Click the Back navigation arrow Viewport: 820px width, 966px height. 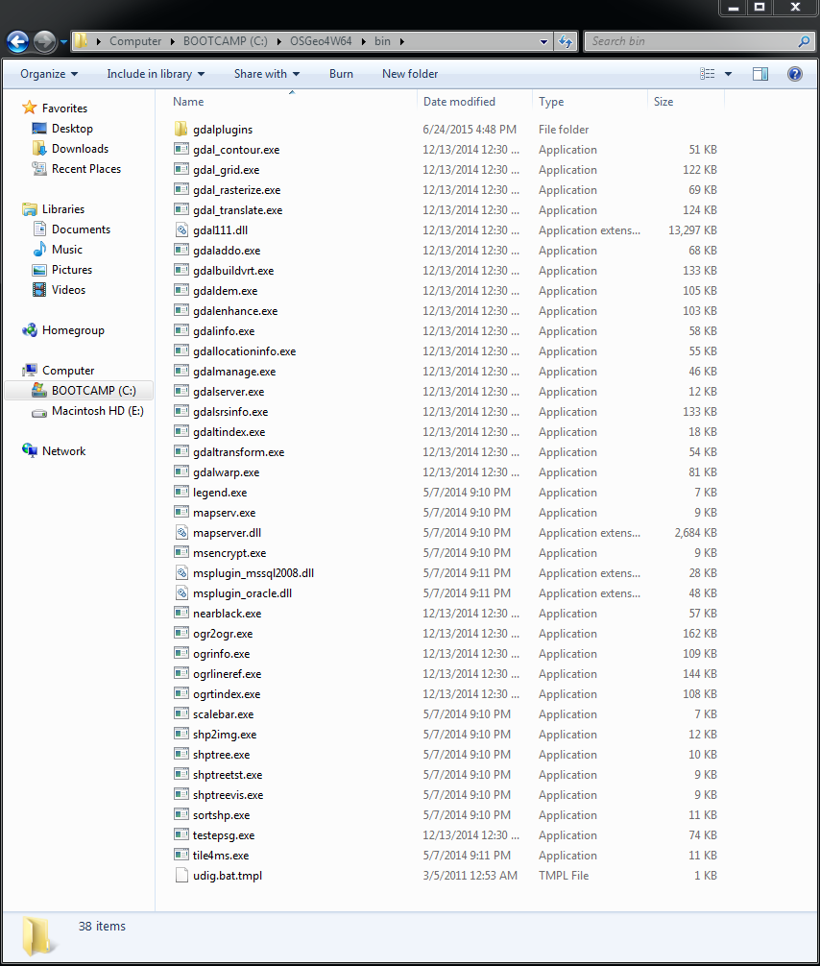17,41
